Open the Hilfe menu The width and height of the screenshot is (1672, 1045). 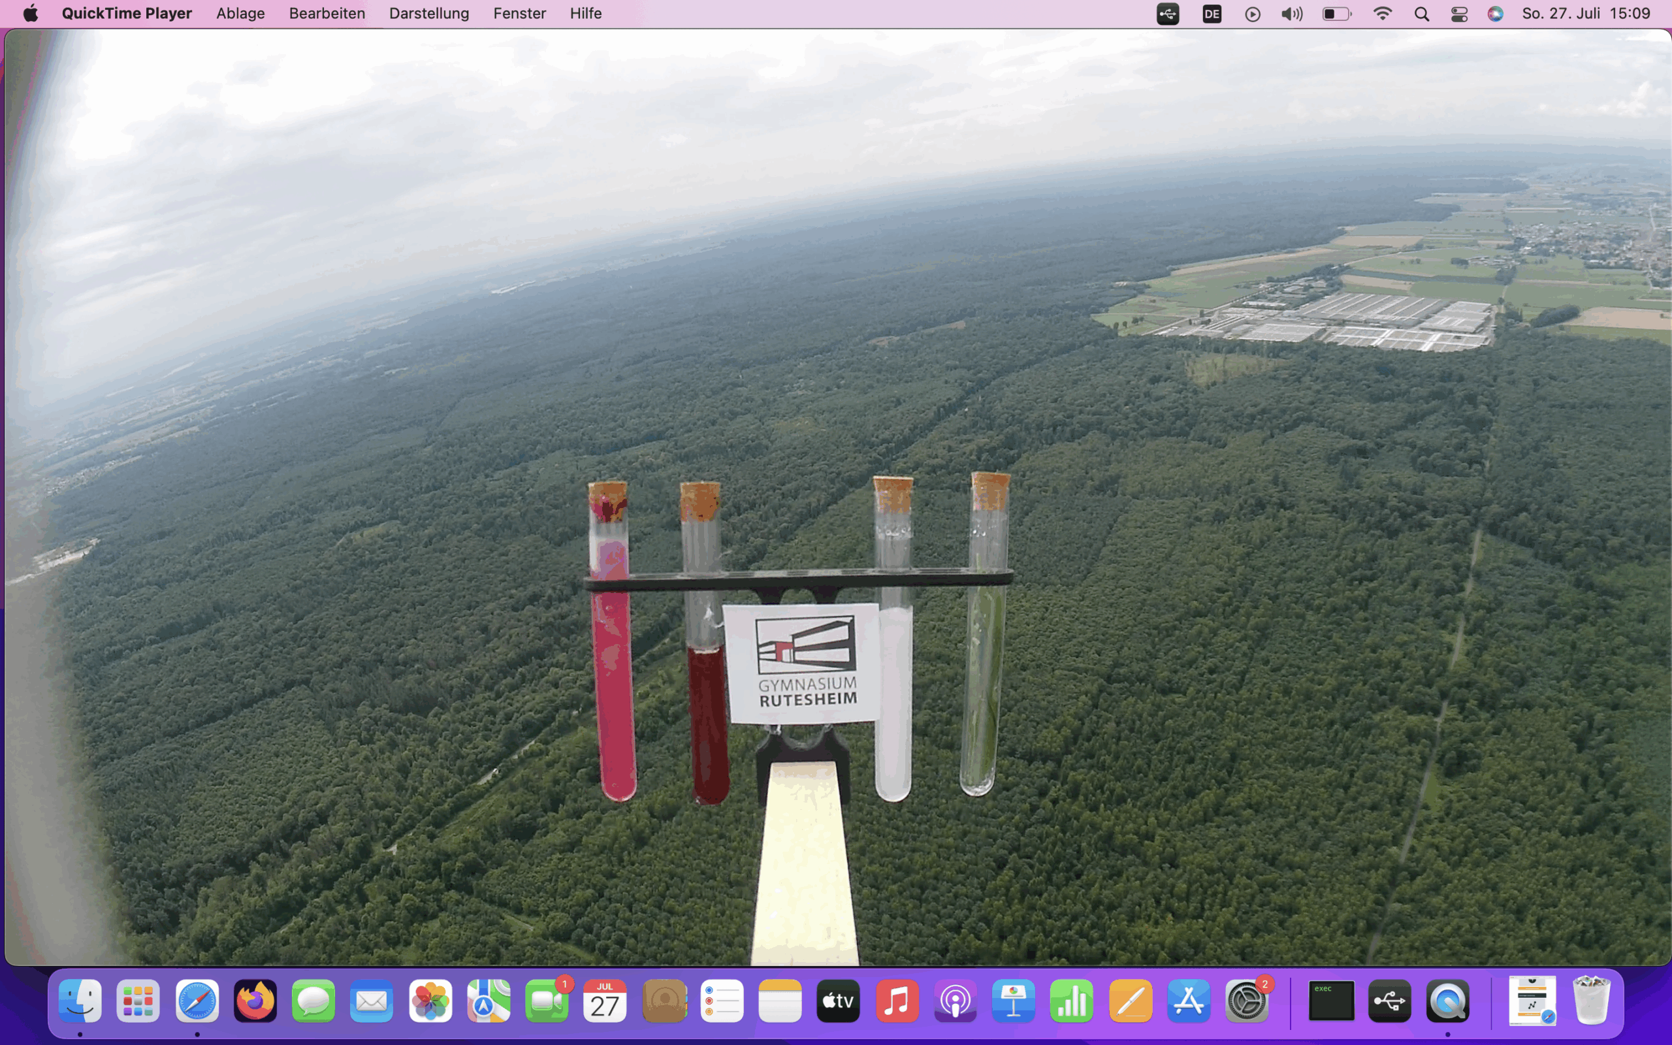pyautogui.click(x=585, y=13)
